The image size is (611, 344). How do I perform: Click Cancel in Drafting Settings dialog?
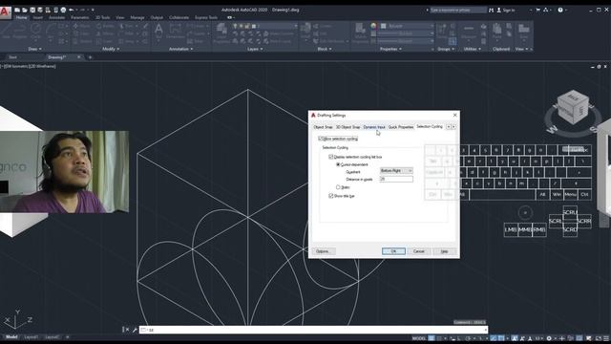pos(419,251)
